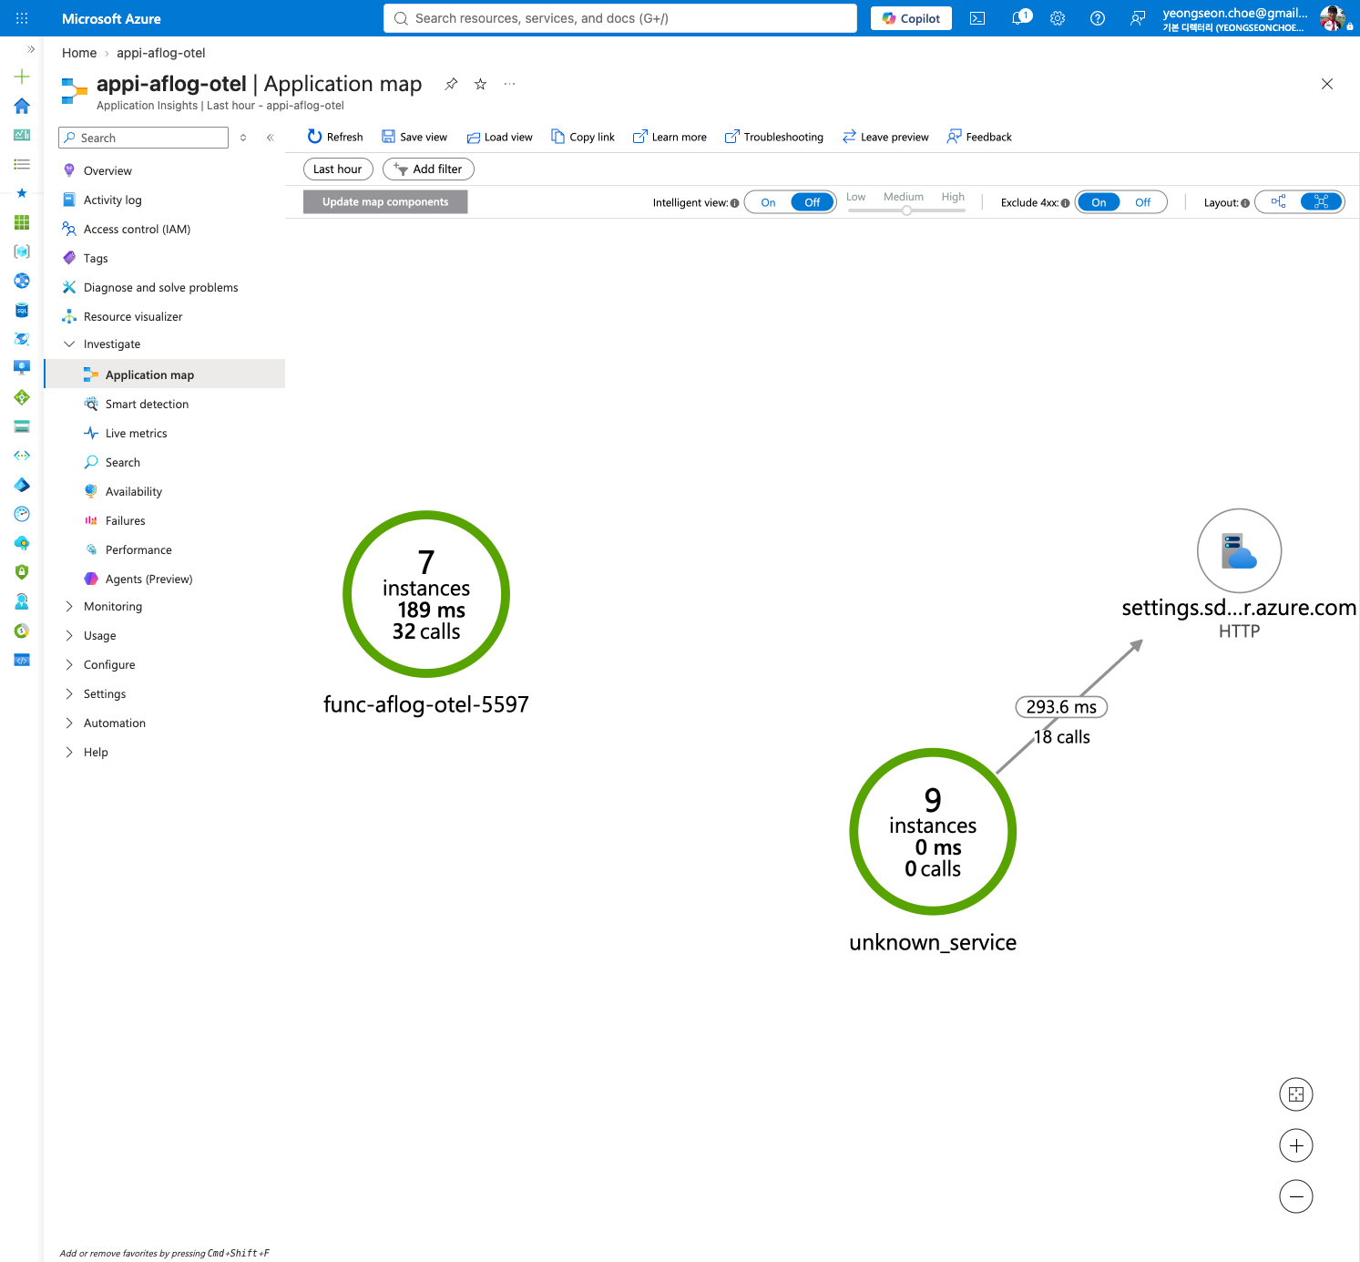
Task: Open the Help question mark icon
Action: coord(1098,18)
